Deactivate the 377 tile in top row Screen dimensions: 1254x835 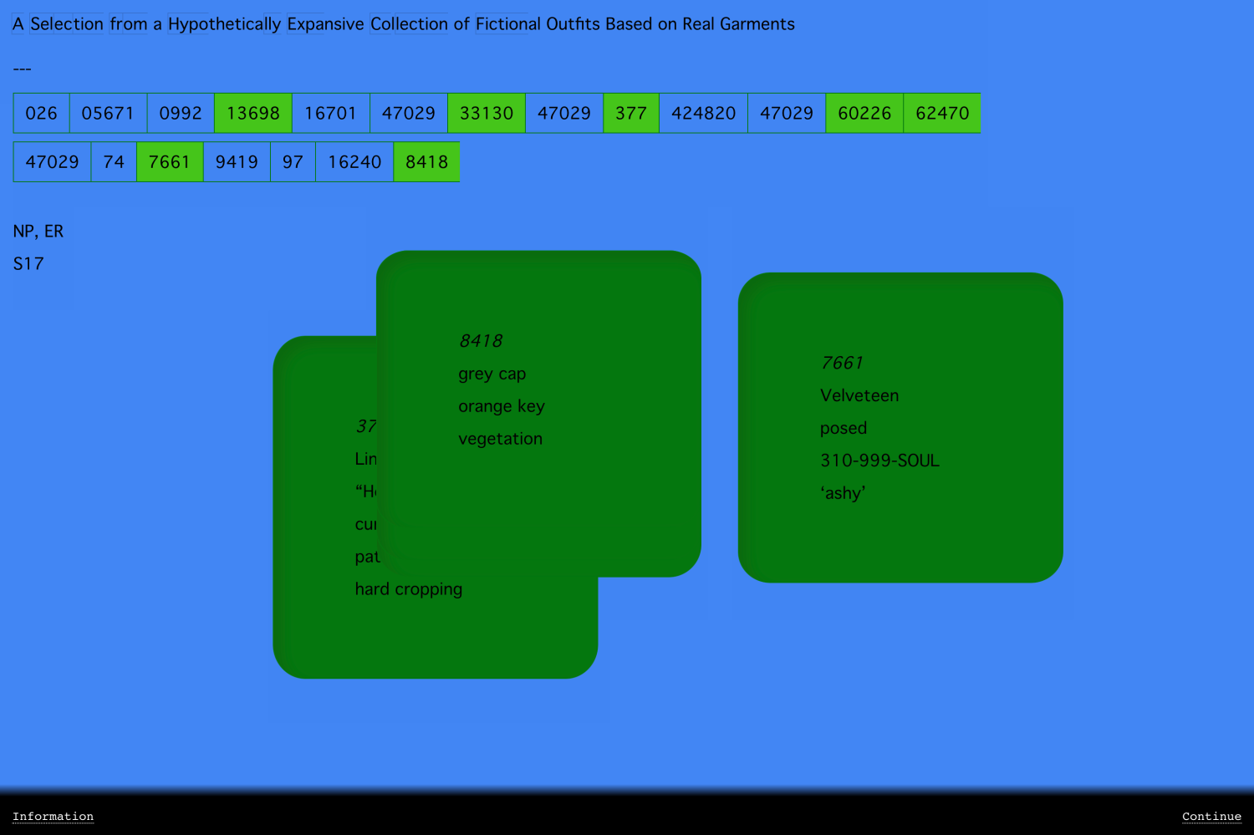point(630,113)
